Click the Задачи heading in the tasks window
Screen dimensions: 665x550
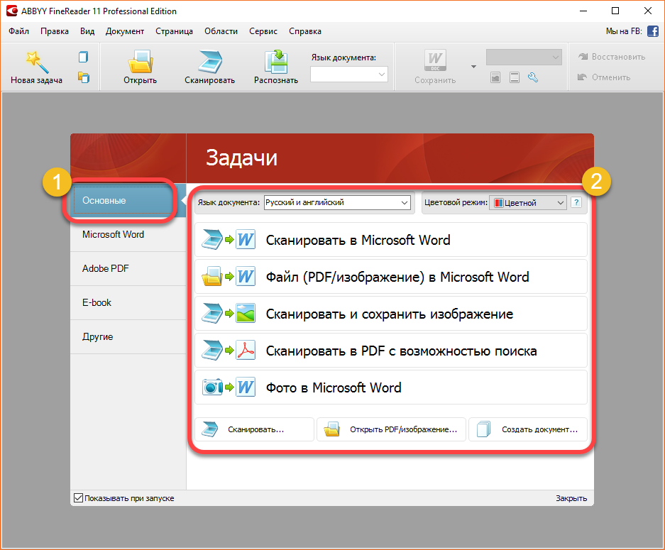click(x=242, y=158)
